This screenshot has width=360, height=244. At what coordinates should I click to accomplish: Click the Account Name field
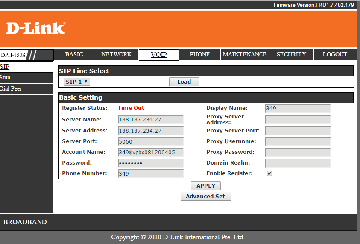tap(150, 152)
